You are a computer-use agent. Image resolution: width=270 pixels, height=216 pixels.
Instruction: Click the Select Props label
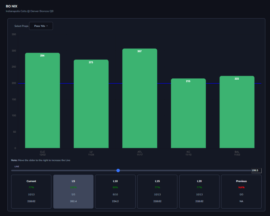tap(21, 26)
